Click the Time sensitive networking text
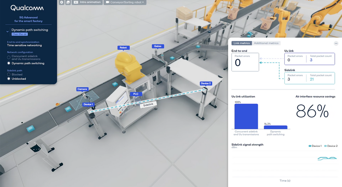The width and height of the screenshot is (342, 187). point(24,45)
